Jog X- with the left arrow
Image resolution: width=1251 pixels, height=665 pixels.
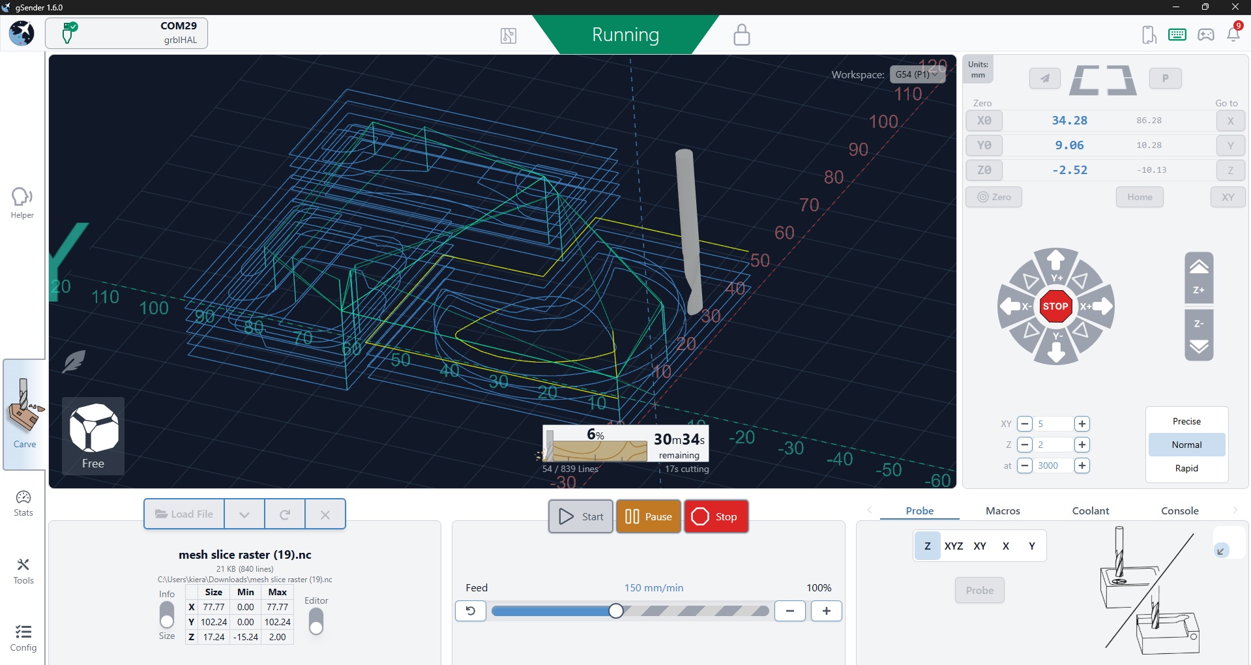point(1014,306)
